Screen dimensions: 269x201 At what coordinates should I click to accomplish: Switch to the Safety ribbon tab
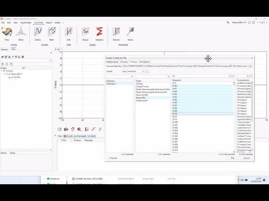coord(58,23)
